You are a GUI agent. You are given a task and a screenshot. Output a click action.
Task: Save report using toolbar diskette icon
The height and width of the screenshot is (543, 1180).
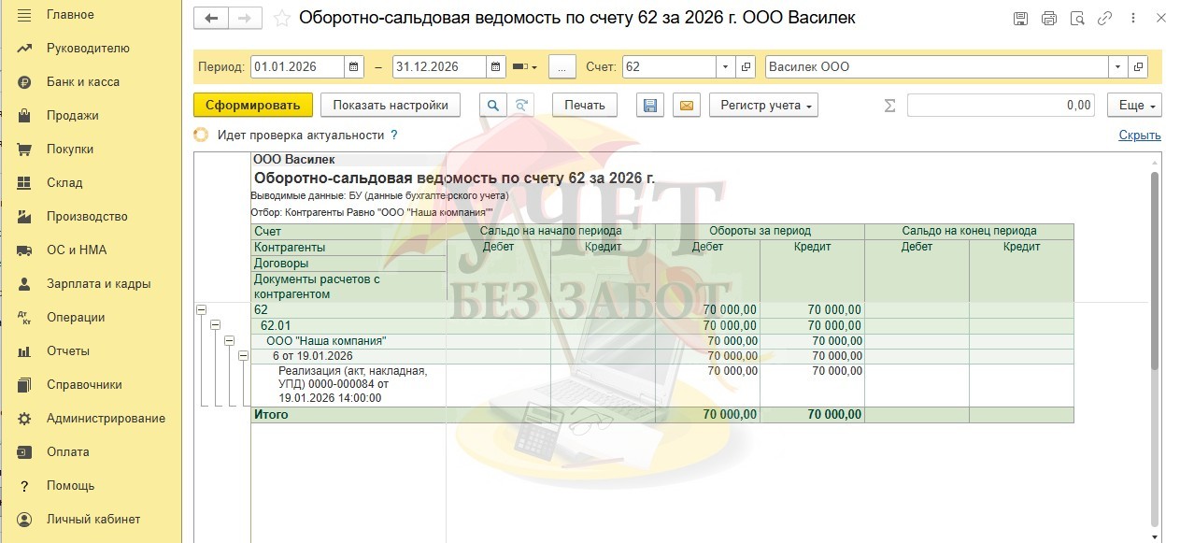click(x=650, y=106)
